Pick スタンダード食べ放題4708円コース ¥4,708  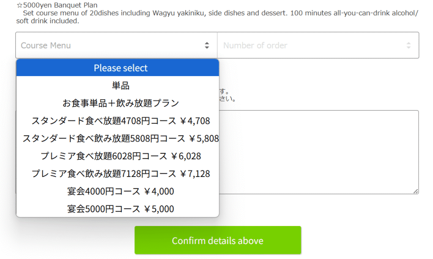pos(118,121)
